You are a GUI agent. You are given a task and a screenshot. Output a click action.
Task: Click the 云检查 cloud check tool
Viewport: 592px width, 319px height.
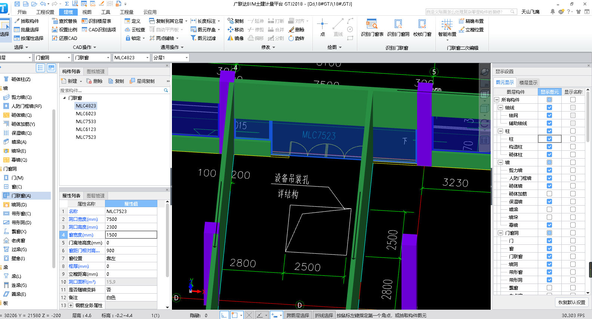135,29
